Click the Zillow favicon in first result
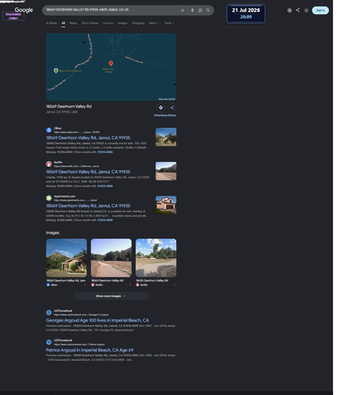This screenshot has height=395, width=337. 49,130
